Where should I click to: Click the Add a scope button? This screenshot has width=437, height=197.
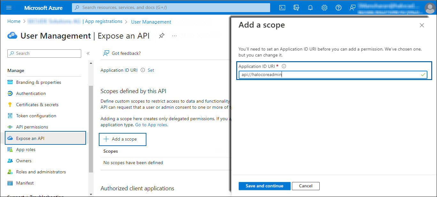click(x=122, y=139)
